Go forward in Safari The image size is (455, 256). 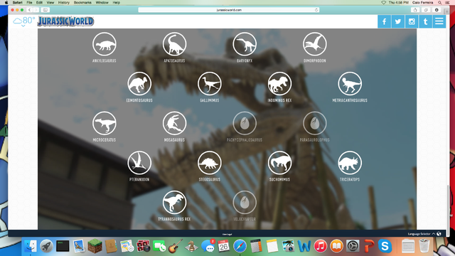point(36,10)
